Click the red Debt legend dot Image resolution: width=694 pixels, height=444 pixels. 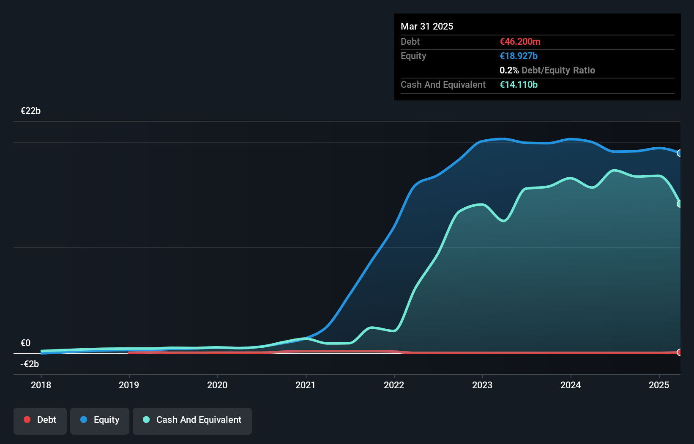pyautogui.click(x=27, y=420)
